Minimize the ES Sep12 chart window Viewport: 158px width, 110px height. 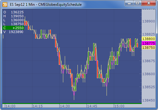(x=129, y=3)
